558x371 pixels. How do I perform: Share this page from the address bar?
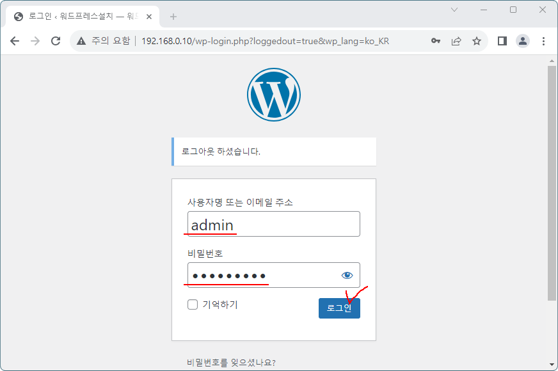click(456, 41)
